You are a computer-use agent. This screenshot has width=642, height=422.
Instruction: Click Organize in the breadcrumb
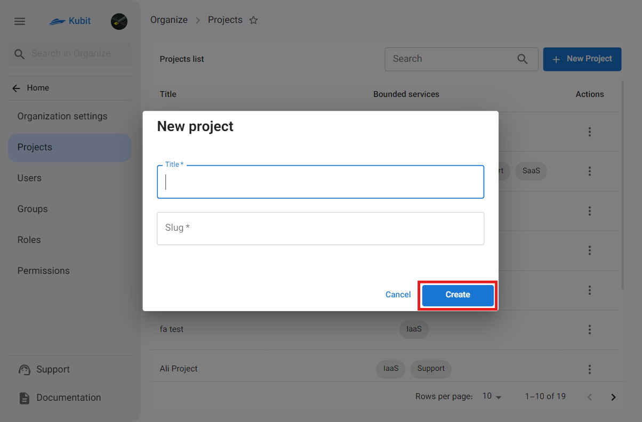click(x=169, y=20)
